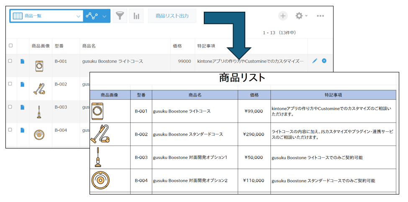
Task: Check the checkbox for row B-002
Action: coord(10,84)
